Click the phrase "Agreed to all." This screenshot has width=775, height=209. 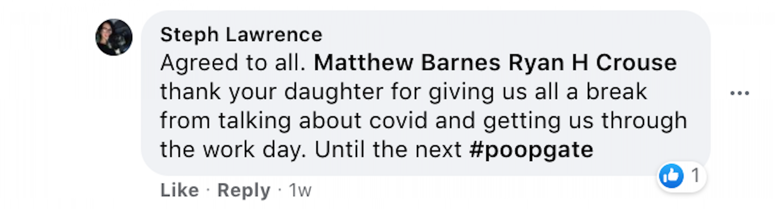233,63
